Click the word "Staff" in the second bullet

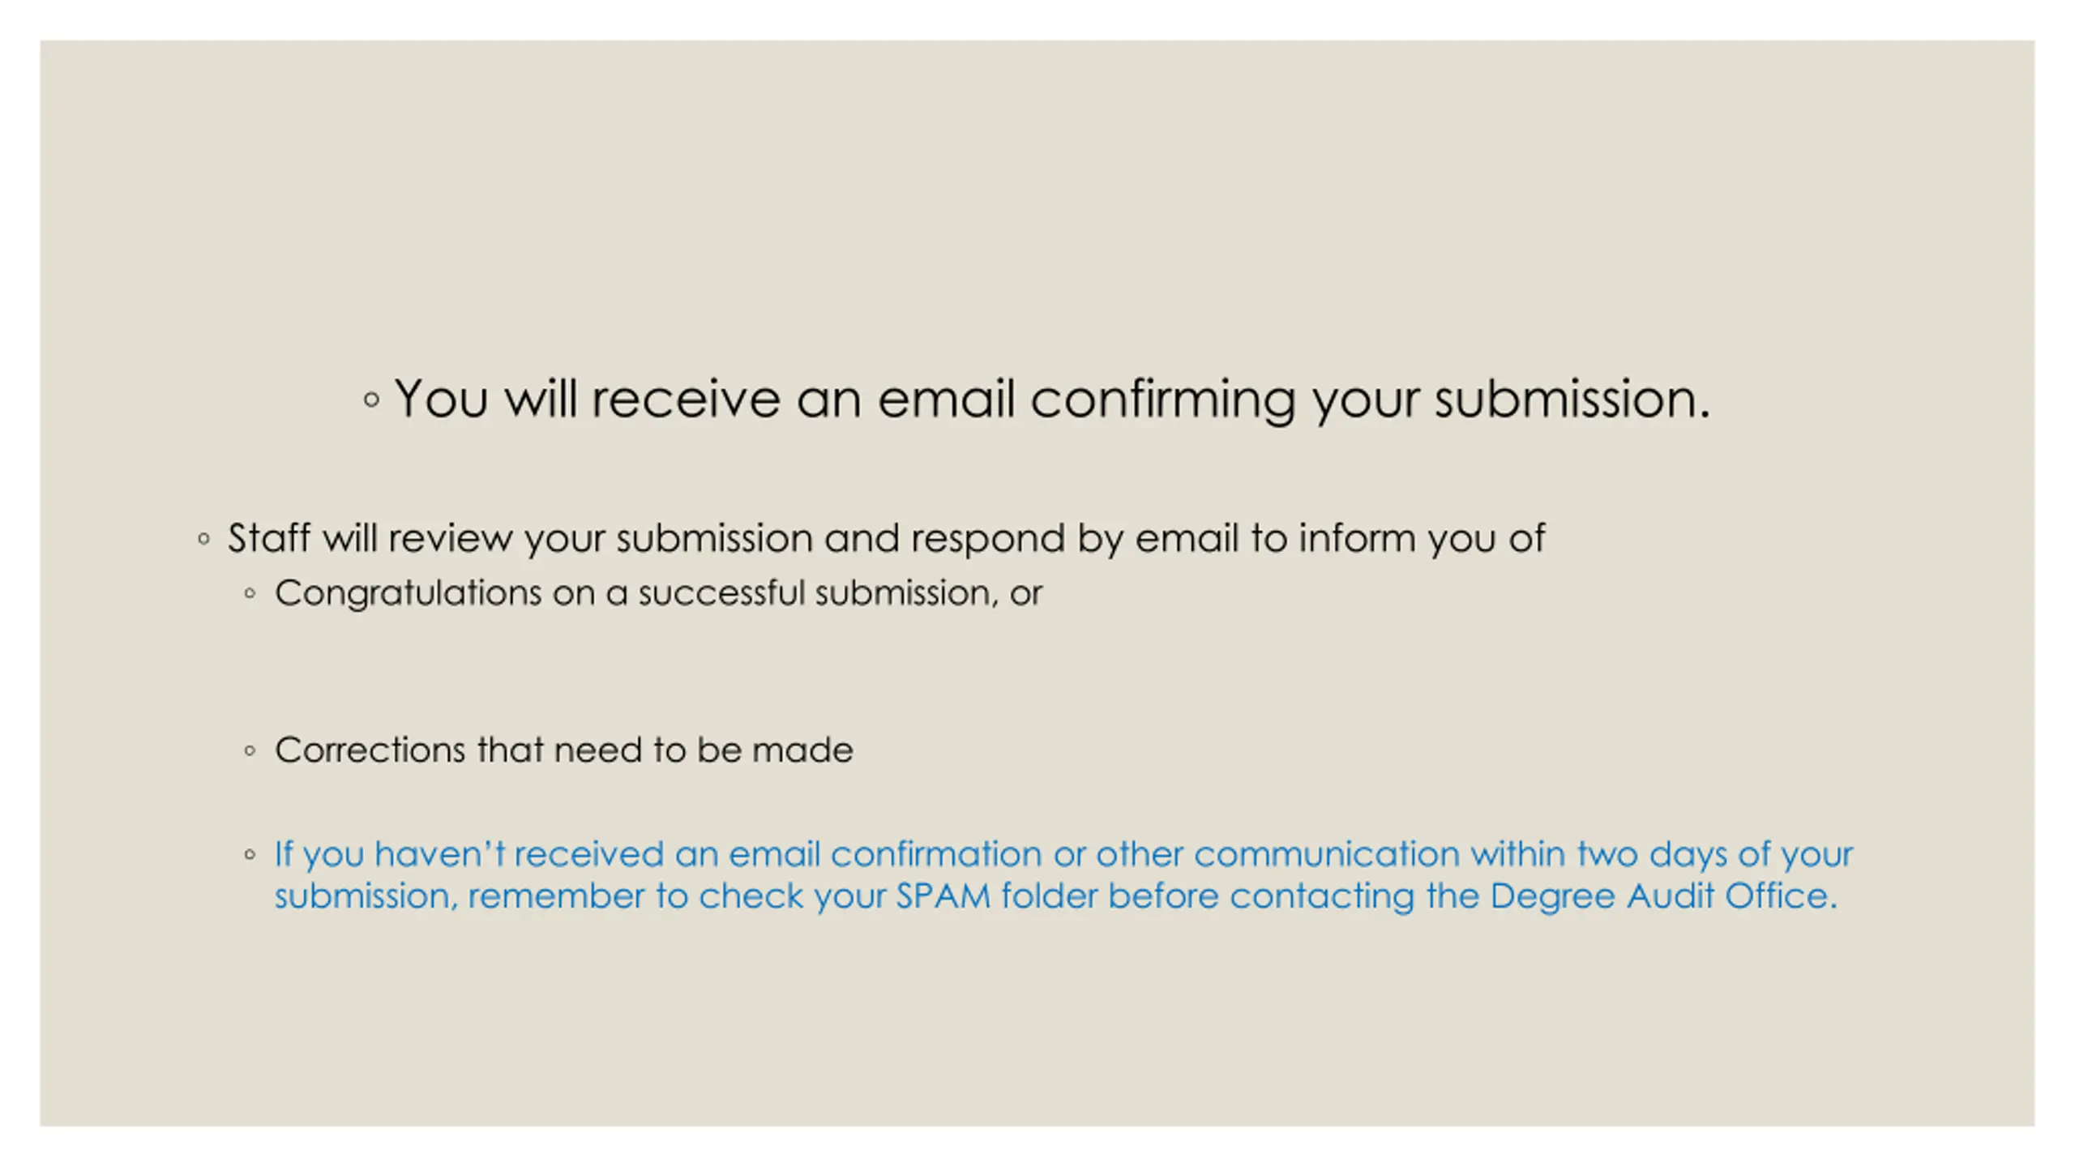point(268,538)
